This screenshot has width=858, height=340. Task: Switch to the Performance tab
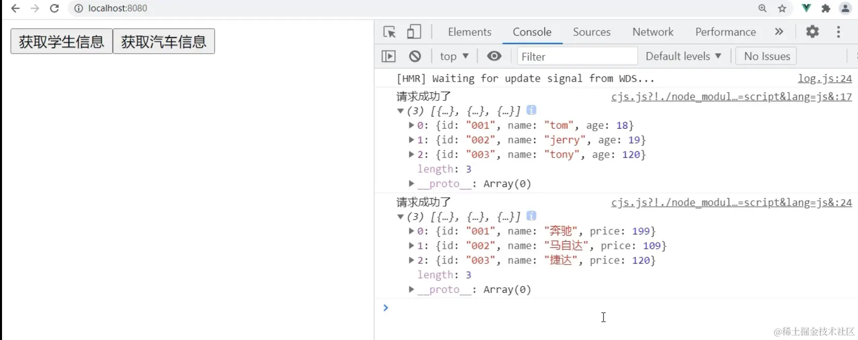[x=726, y=32]
